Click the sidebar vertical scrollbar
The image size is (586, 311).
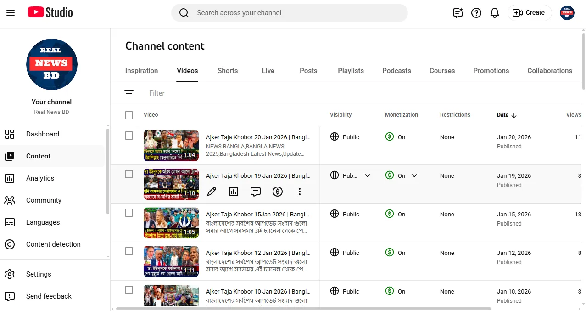tap(108, 171)
